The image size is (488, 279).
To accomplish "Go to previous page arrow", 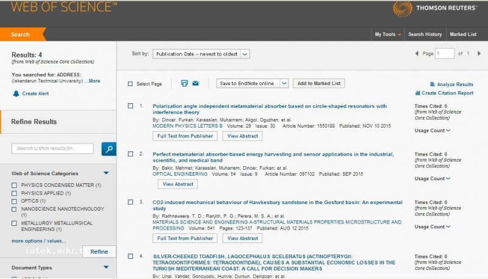I will tap(417, 54).
